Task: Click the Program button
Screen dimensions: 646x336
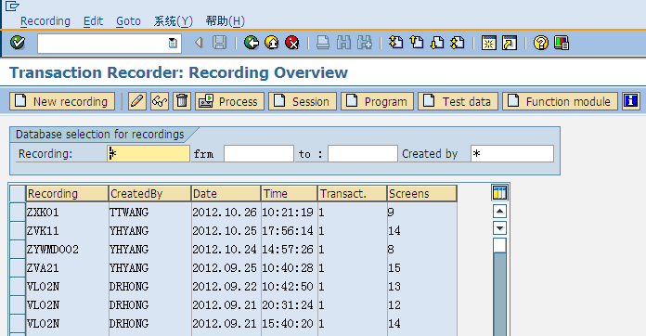Action: pos(377,101)
